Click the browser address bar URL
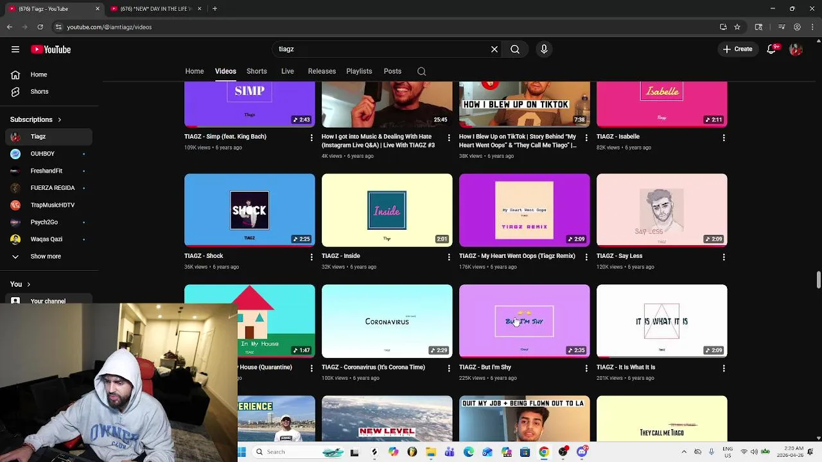The height and width of the screenshot is (462, 822). point(109,27)
